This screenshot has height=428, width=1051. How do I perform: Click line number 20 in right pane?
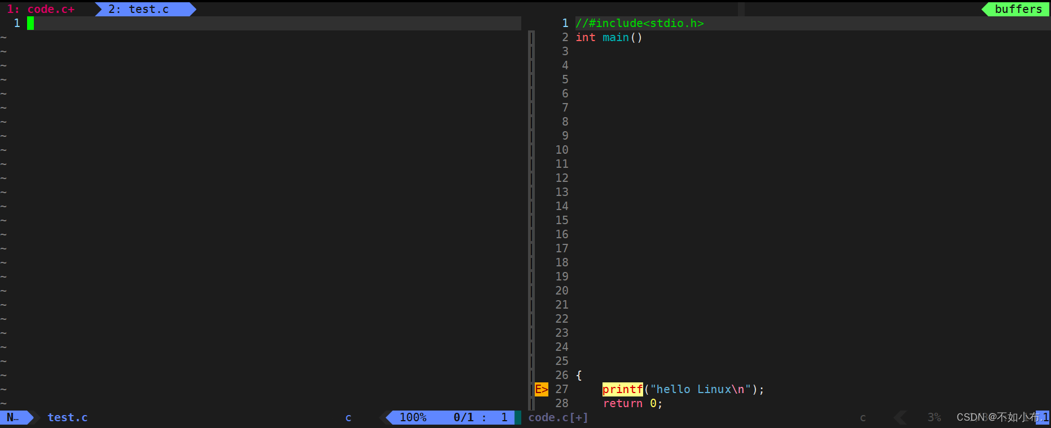[562, 291]
